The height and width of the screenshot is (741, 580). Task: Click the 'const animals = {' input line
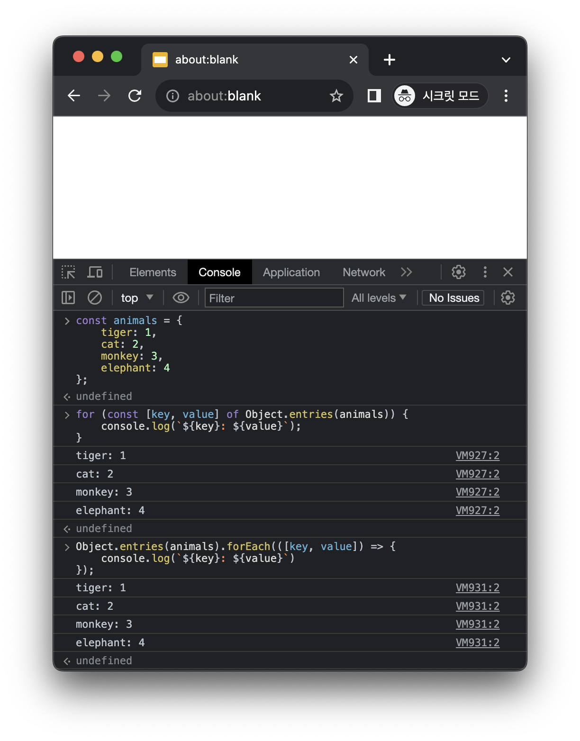129,321
